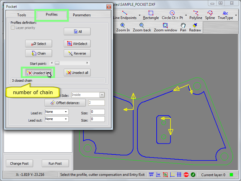This screenshot has width=241, height=181.
Task: Activate the Pan hand tool
Action: point(183,28)
